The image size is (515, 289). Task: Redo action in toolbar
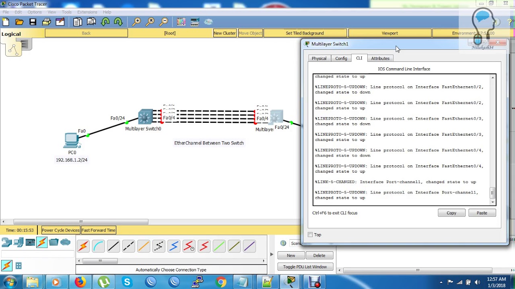pyautogui.click(x=118, y=22)
